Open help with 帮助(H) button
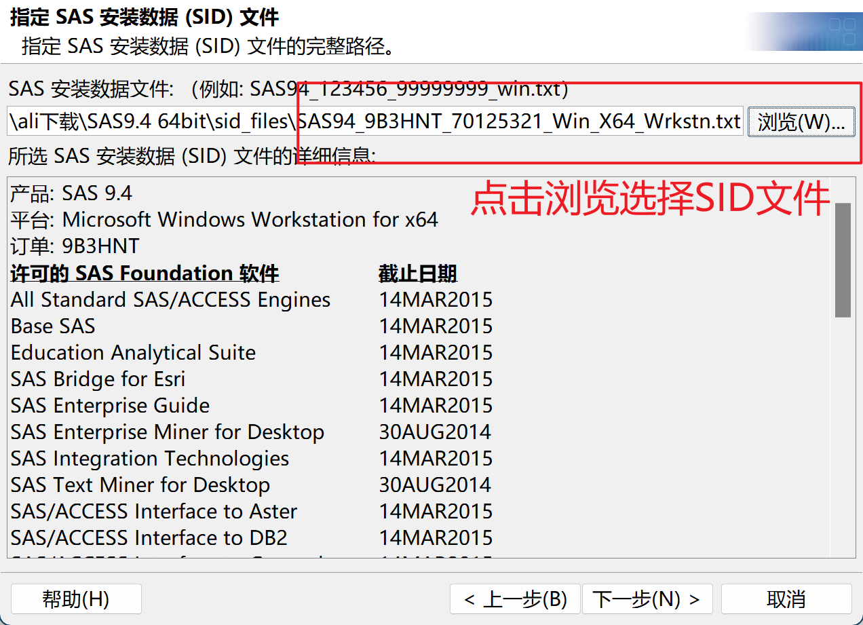The height and width of the screenshot is (625, 863). [x=76, y=599]
